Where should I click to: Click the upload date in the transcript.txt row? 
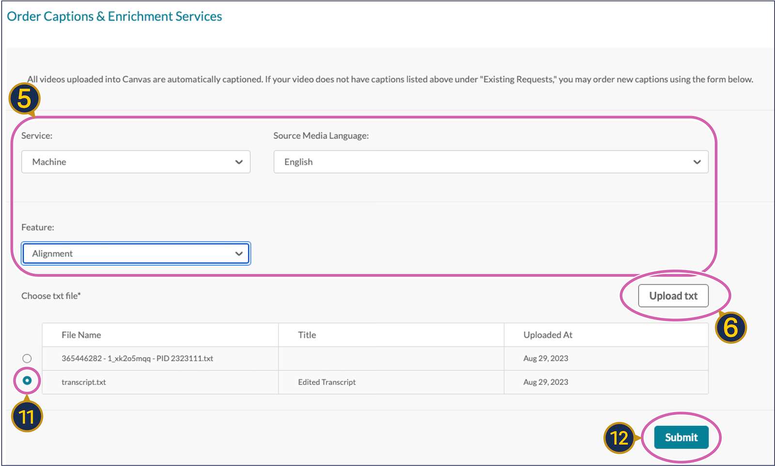pos(546,382)
